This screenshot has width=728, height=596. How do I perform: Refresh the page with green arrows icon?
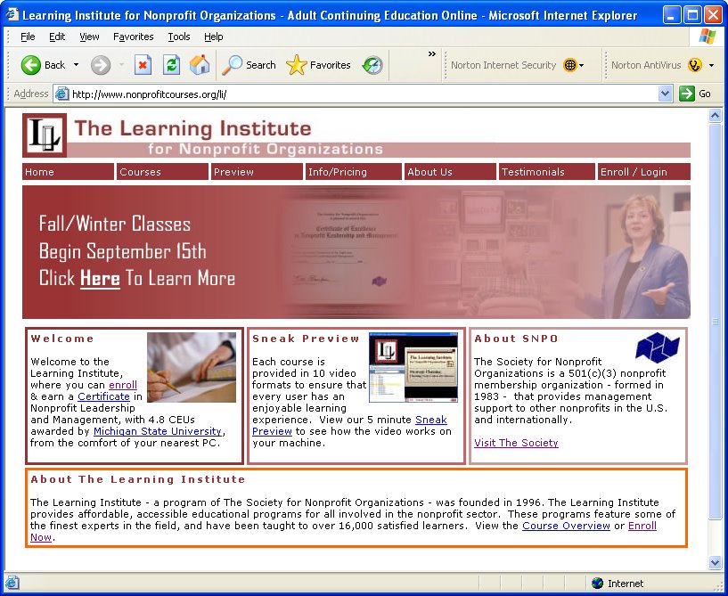pyautogui.click(x=171, y=65)
